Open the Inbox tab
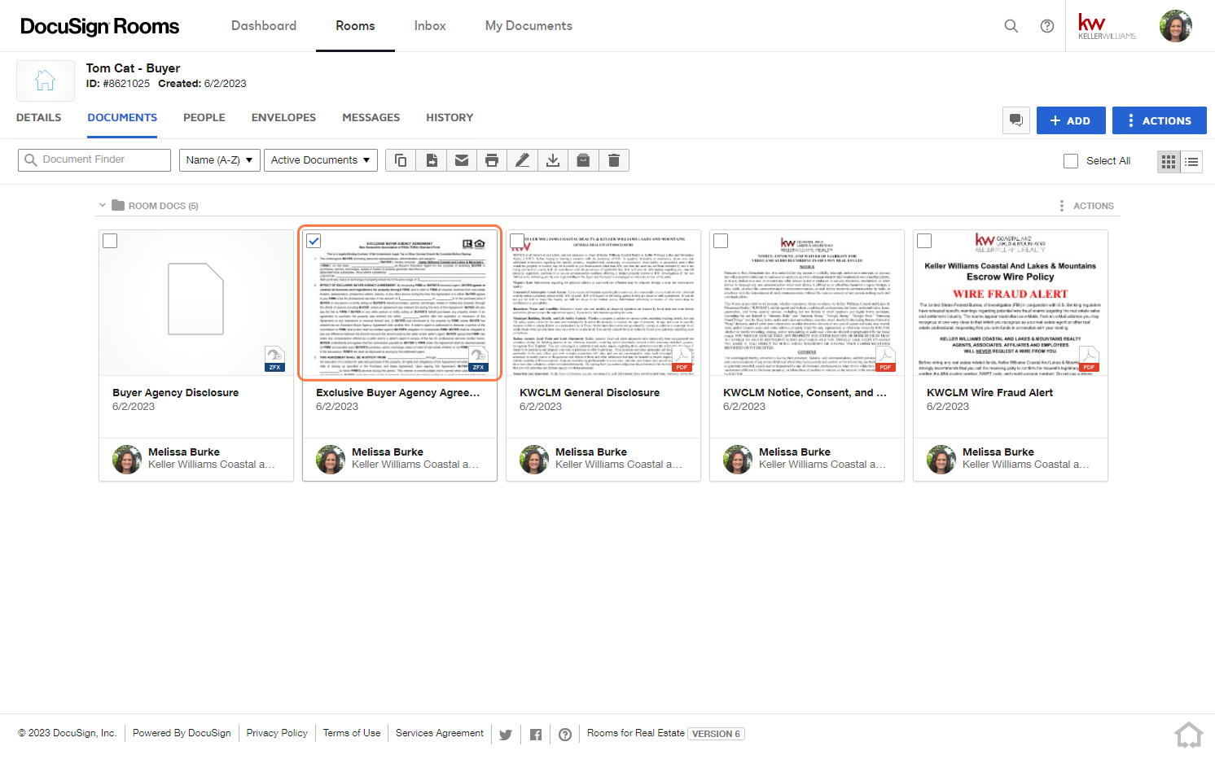 coord(430,26)
